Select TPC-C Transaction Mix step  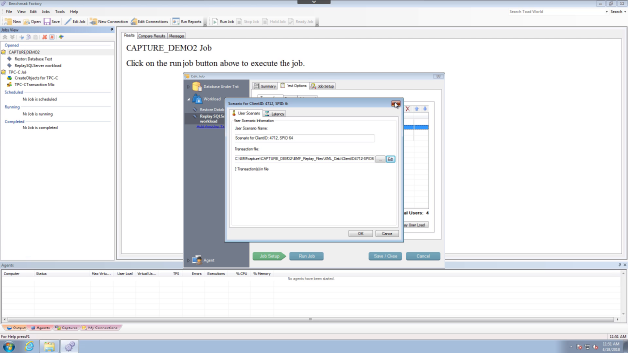[x=34, y=85]
